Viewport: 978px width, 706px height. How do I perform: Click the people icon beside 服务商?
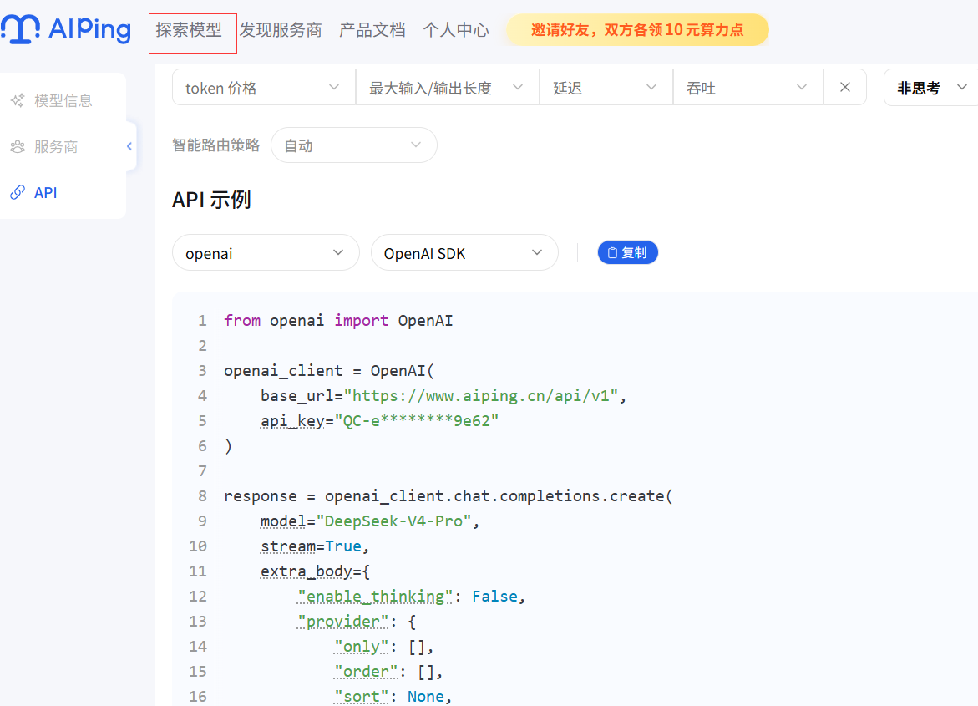tap(18, 147)
